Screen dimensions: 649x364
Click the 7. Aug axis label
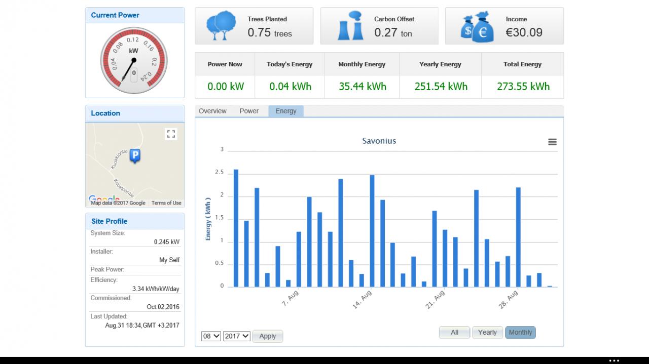[291, 298]
